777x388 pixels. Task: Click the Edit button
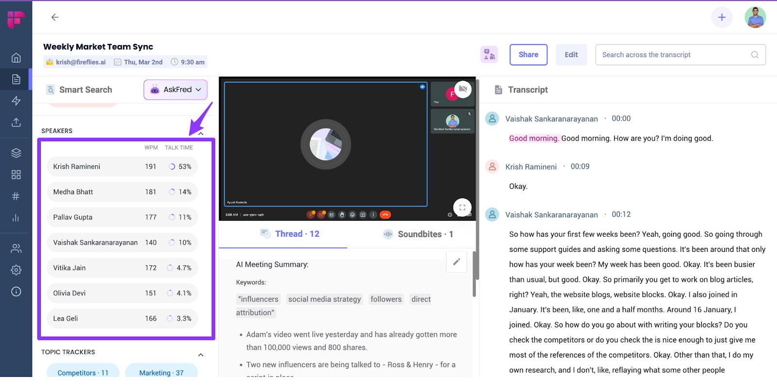571,55
